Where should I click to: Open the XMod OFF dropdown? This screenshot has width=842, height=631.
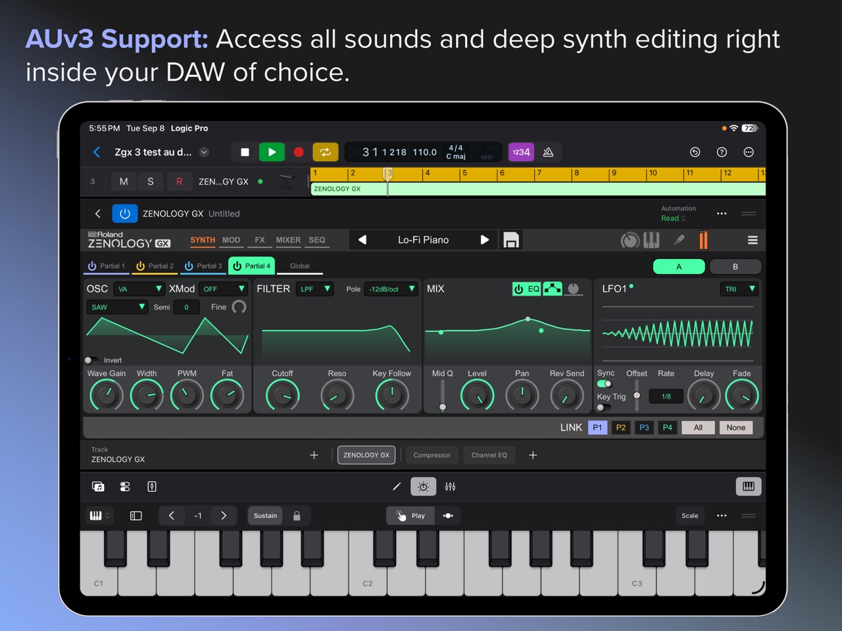(223, 289)
